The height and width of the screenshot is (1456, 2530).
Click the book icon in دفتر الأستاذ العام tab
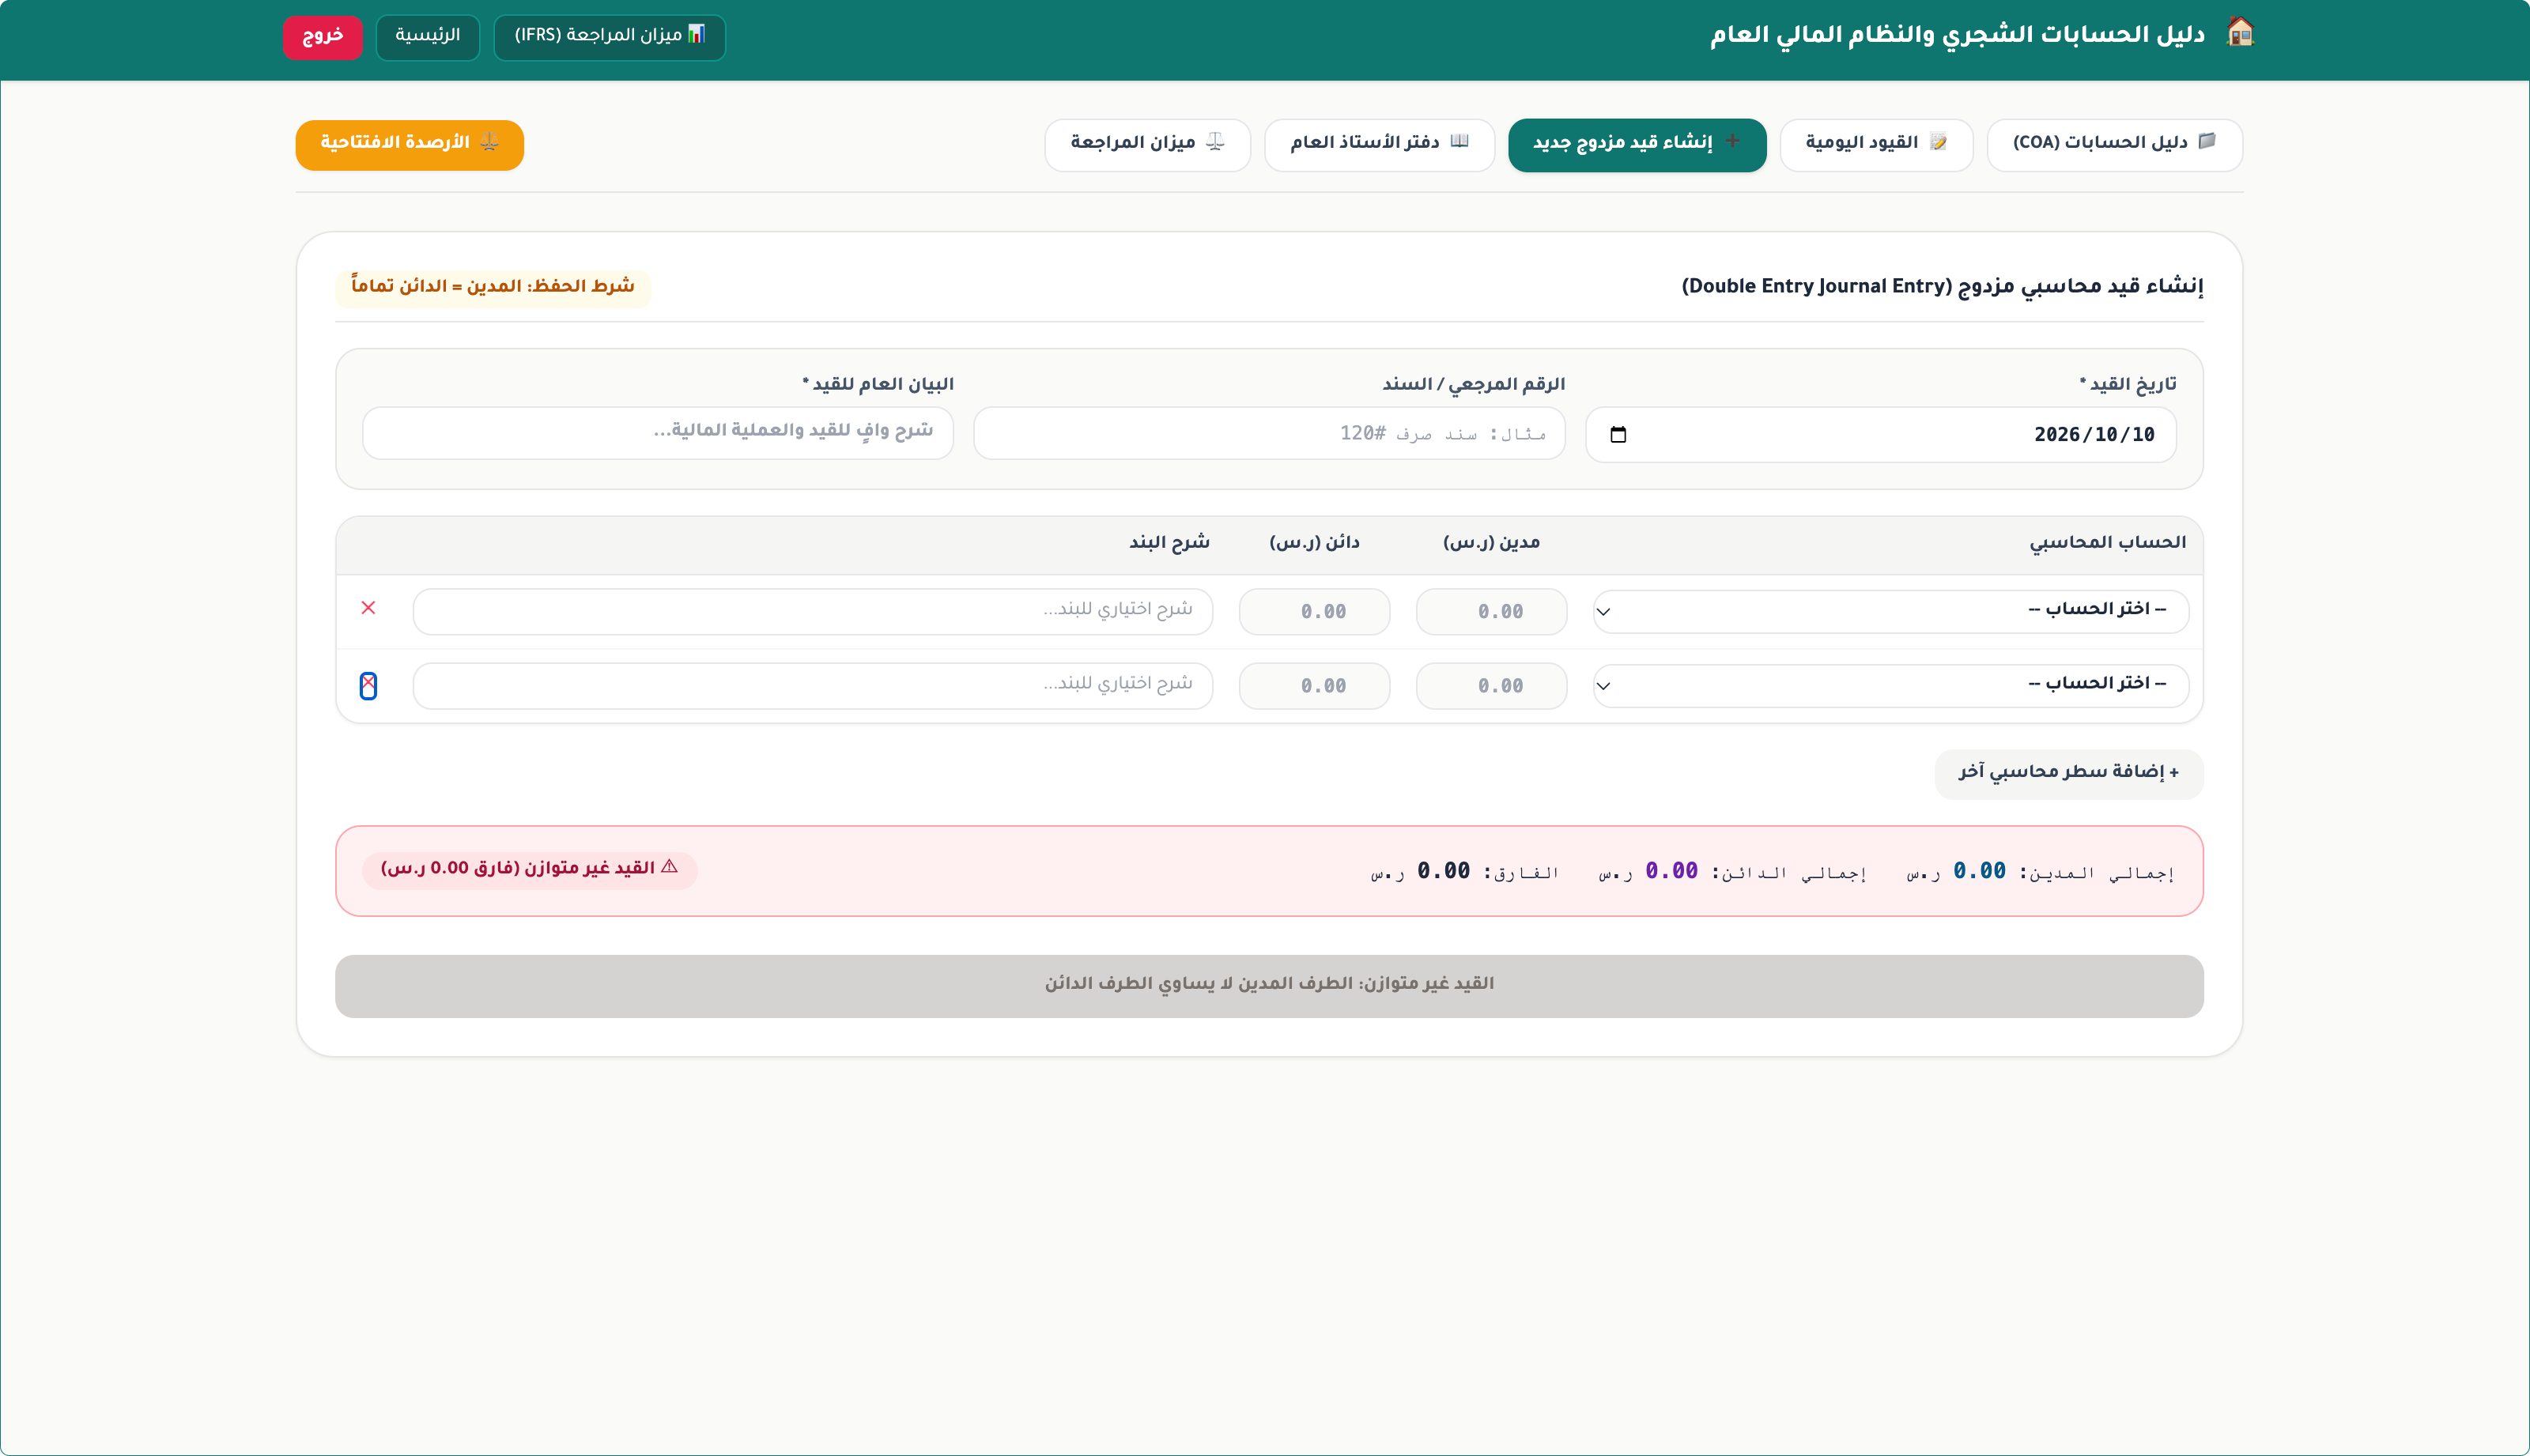pos(1460,141)
